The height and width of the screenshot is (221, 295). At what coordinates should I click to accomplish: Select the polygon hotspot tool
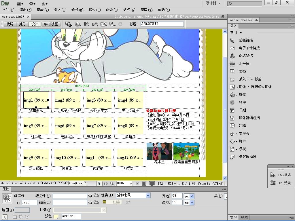click(x=27, y=217)
